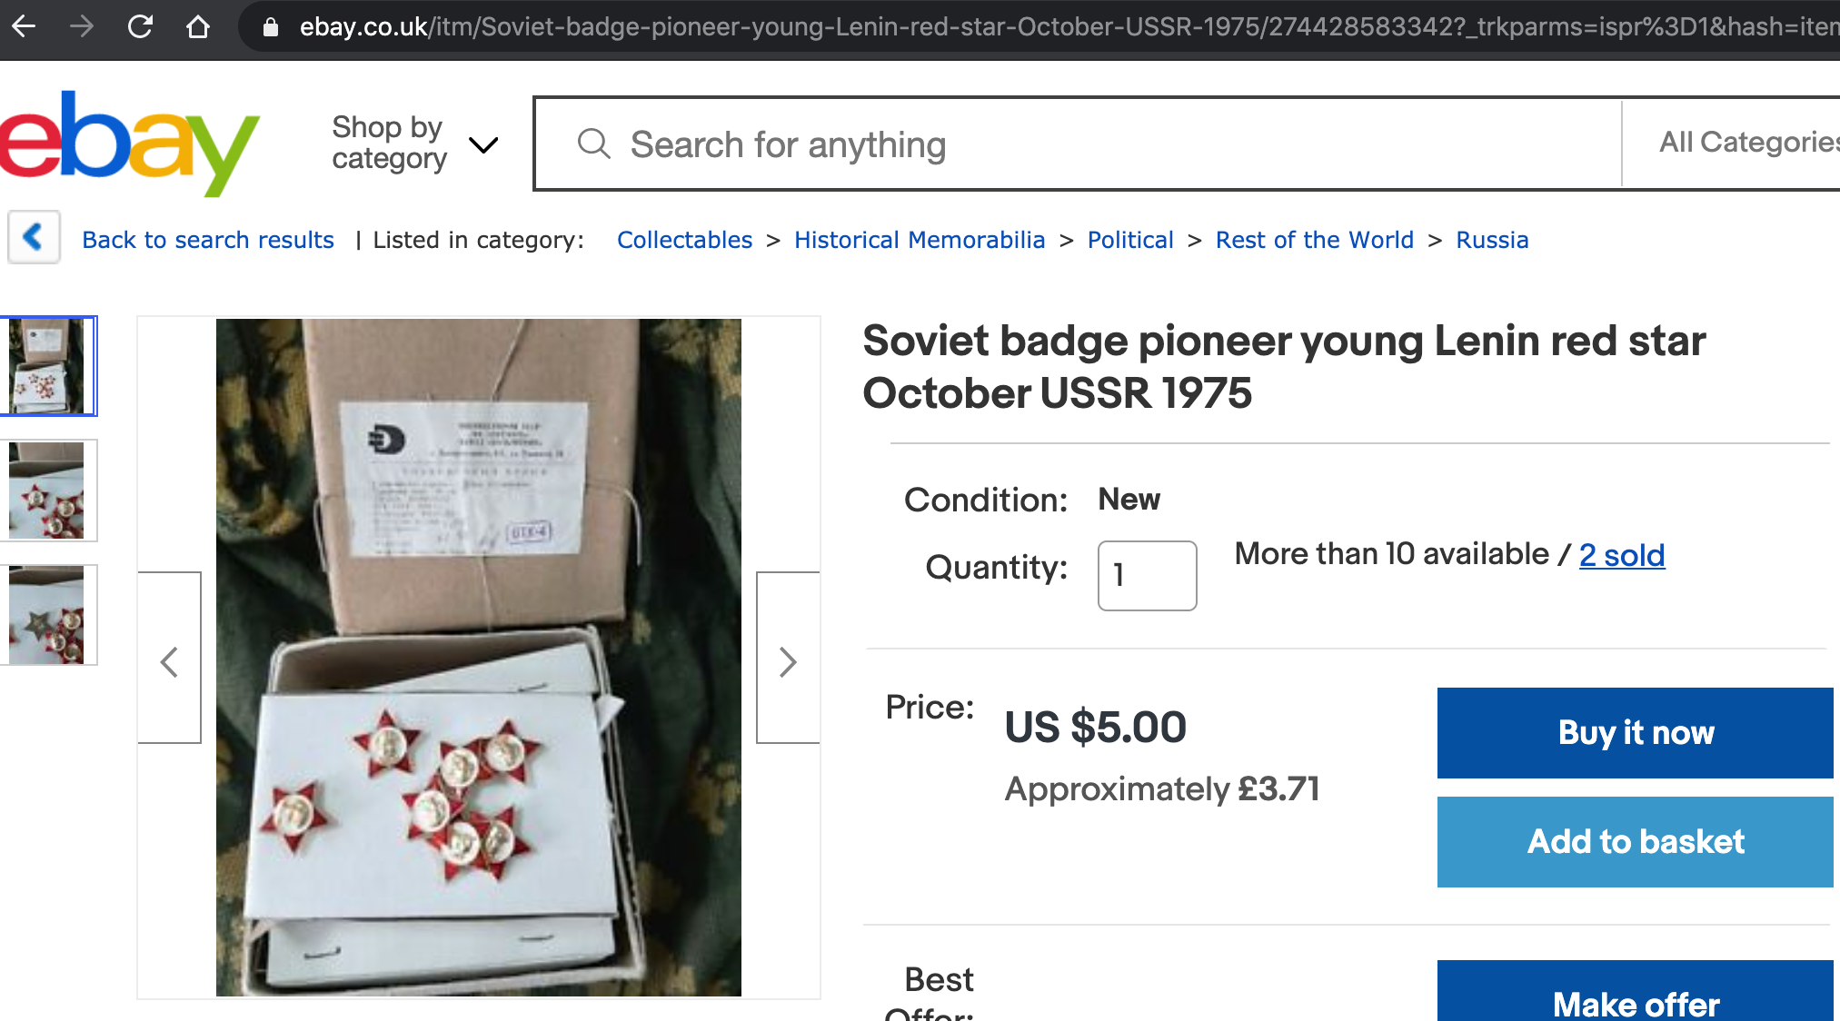Click Add to basket button
The width and height of the screenshot is (1840, 1021).
1635,841
